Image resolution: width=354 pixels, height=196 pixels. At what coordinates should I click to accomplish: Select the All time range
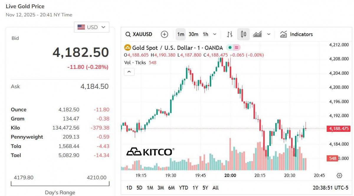(x=215, y=187)
